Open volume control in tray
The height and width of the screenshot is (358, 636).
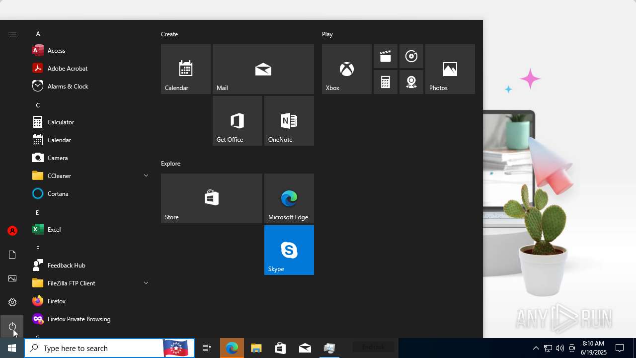tap(560, 348)
